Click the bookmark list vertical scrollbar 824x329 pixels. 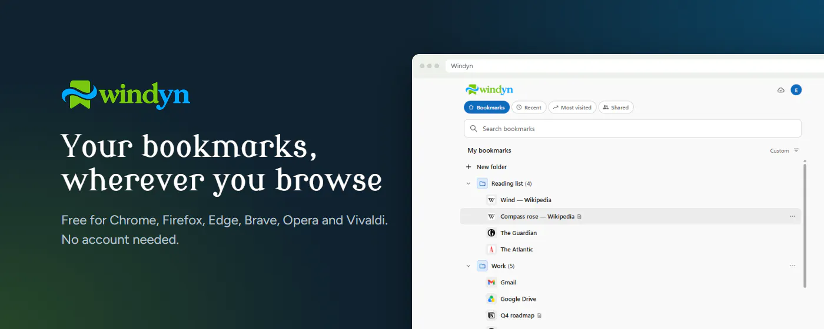(805, 226)
